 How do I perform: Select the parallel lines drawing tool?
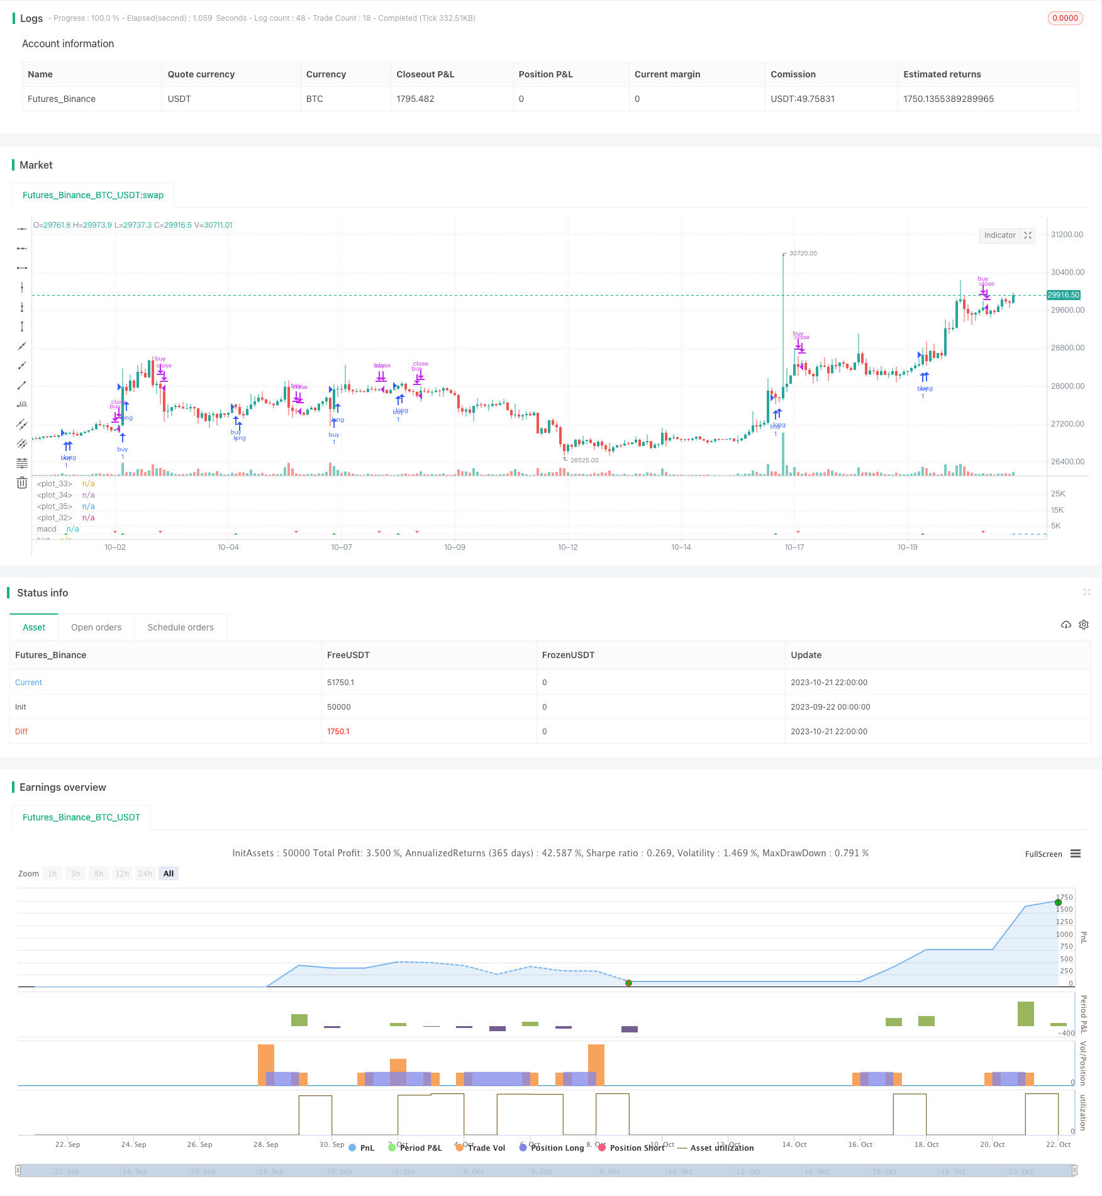pos(22,444)
